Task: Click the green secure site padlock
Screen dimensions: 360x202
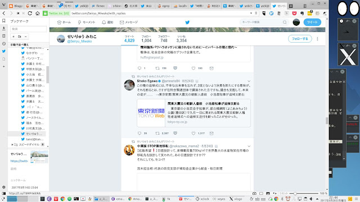Action: (45, 13)
